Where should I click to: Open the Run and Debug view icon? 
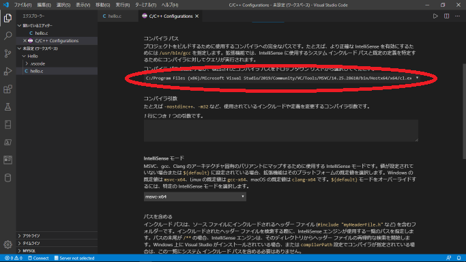click(8, 71)
